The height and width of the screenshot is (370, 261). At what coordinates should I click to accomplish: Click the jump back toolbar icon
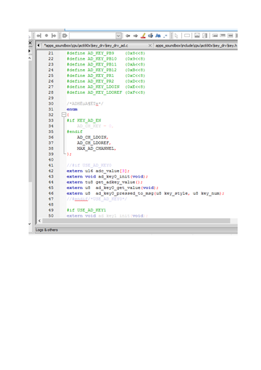click(x=39, y=36)
